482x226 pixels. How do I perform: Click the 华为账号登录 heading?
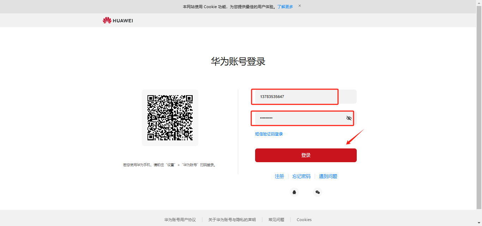coord(238,62)
